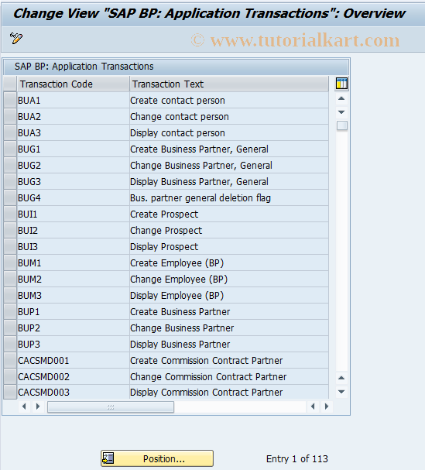Click 'Create Business Partner' text cell

(x=229, y=311)
